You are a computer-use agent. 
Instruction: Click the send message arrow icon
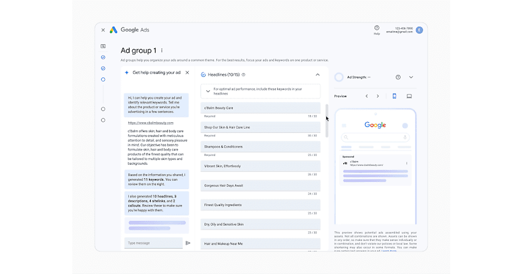pos(188,243)
